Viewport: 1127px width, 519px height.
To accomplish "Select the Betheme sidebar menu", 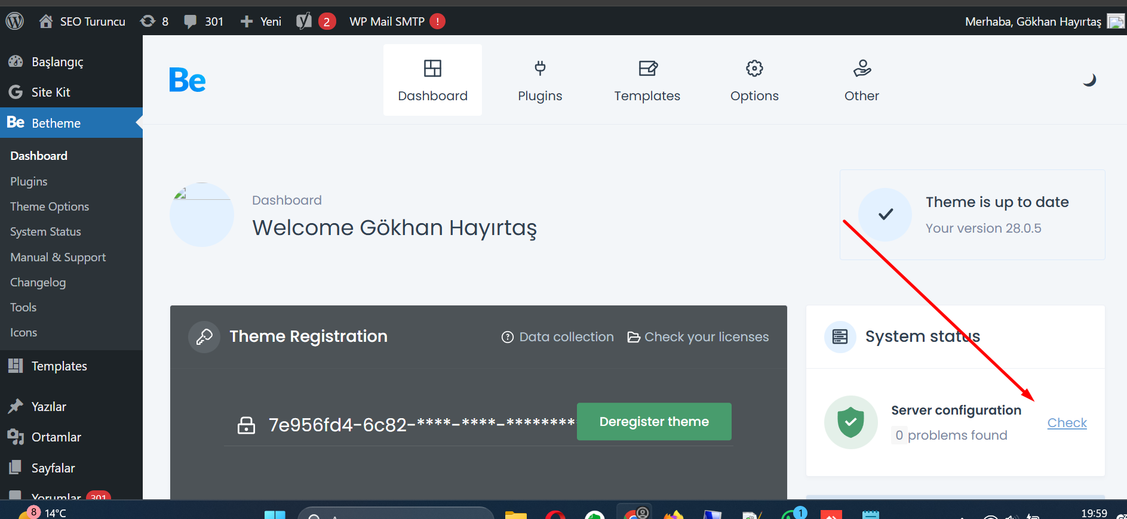I will point(71,123).
